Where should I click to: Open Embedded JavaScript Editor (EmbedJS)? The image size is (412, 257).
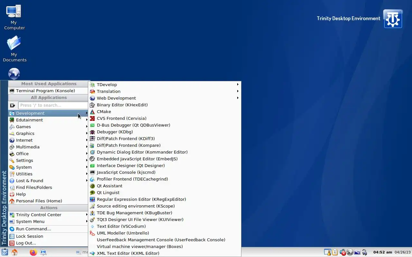point(164,159)
